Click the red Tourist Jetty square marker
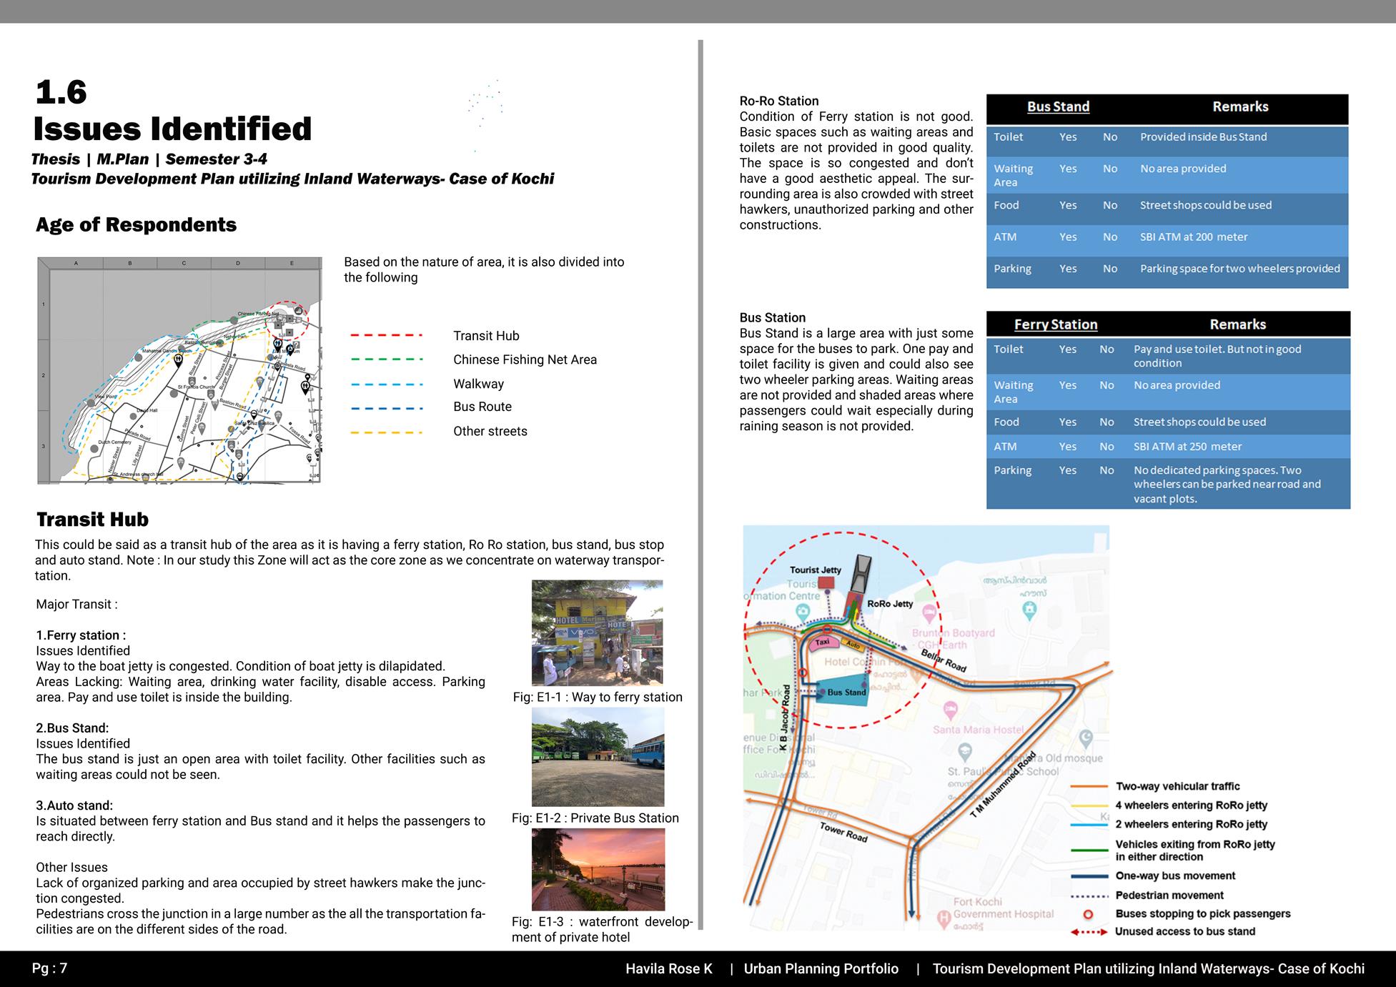Viewport: 1396px width, 987px height. coord(826,583)
